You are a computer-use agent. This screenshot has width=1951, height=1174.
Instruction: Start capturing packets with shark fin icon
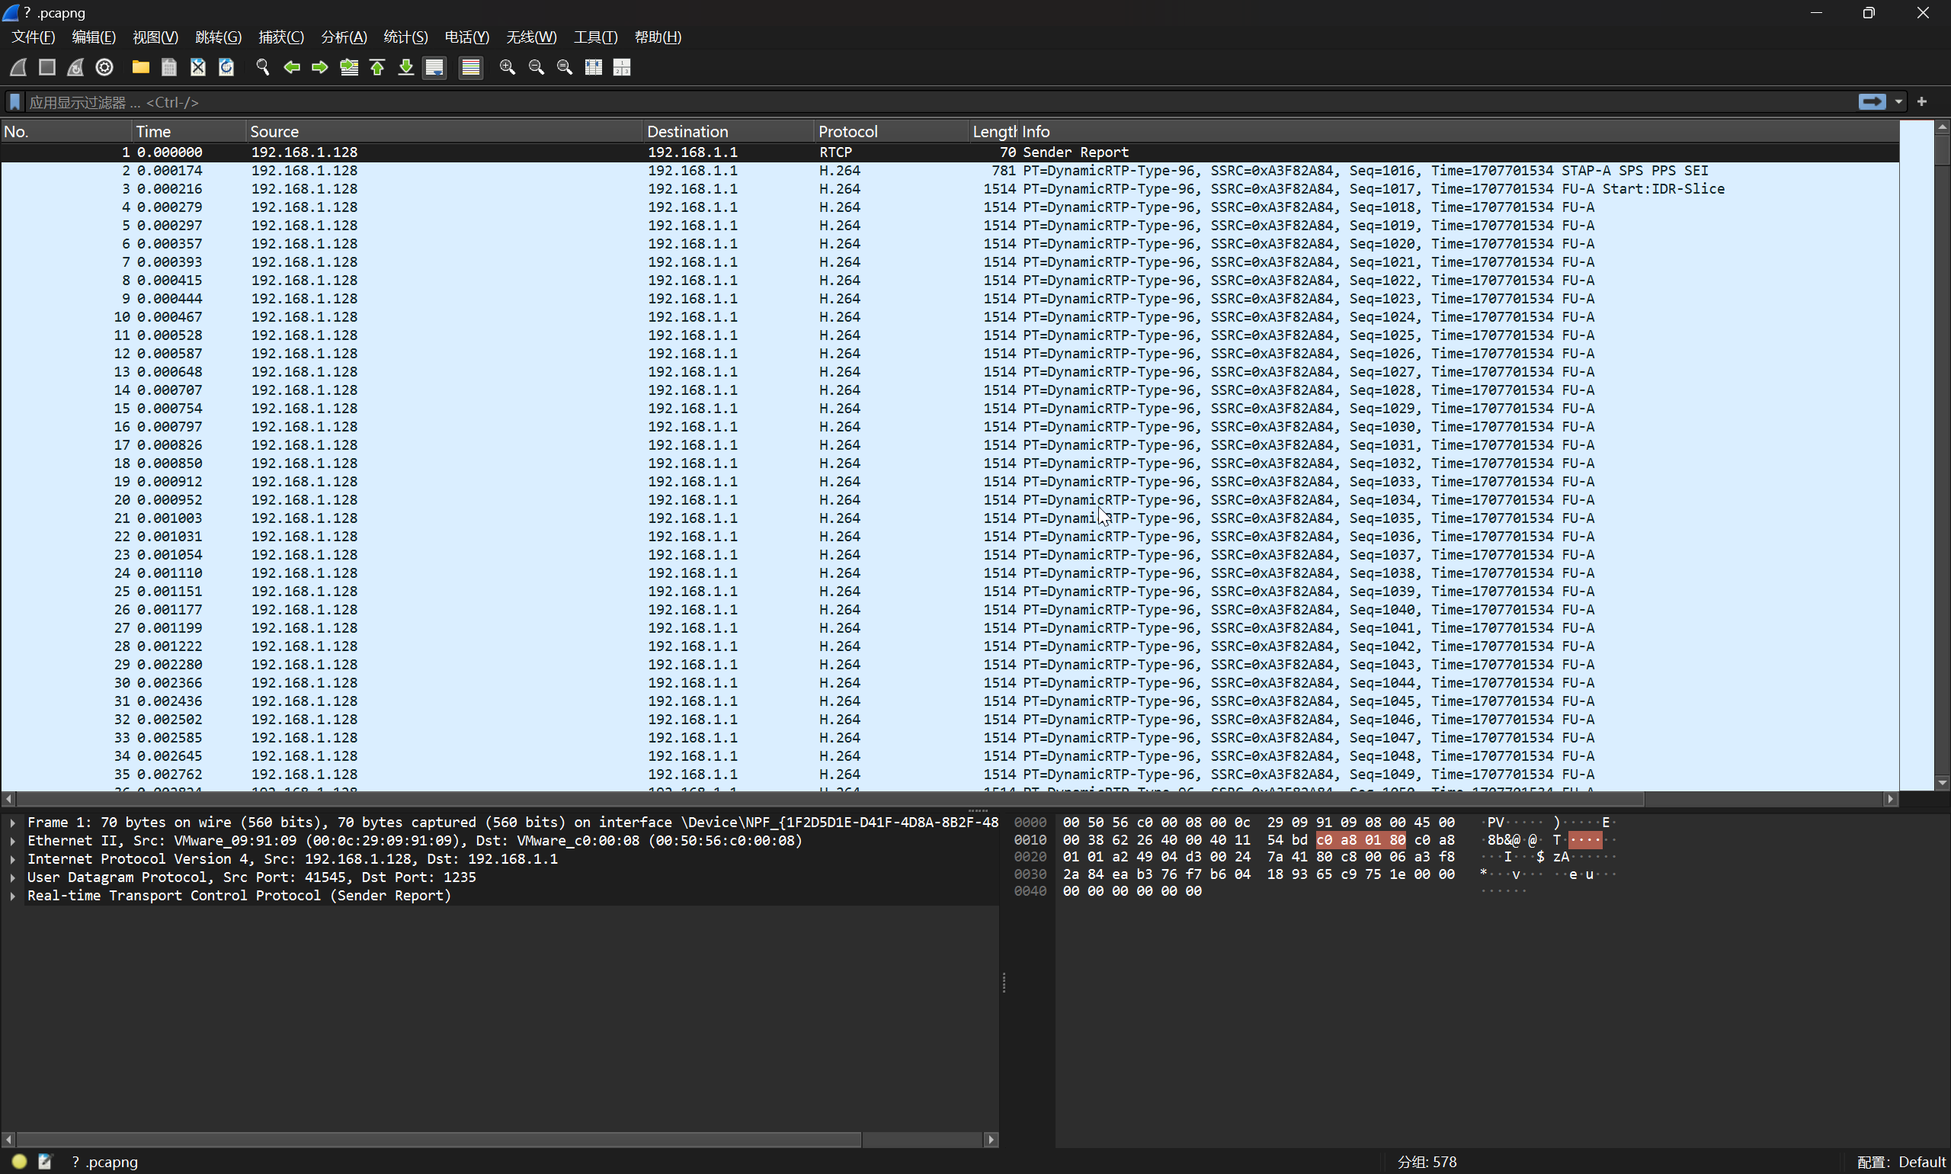pos(18,67)
